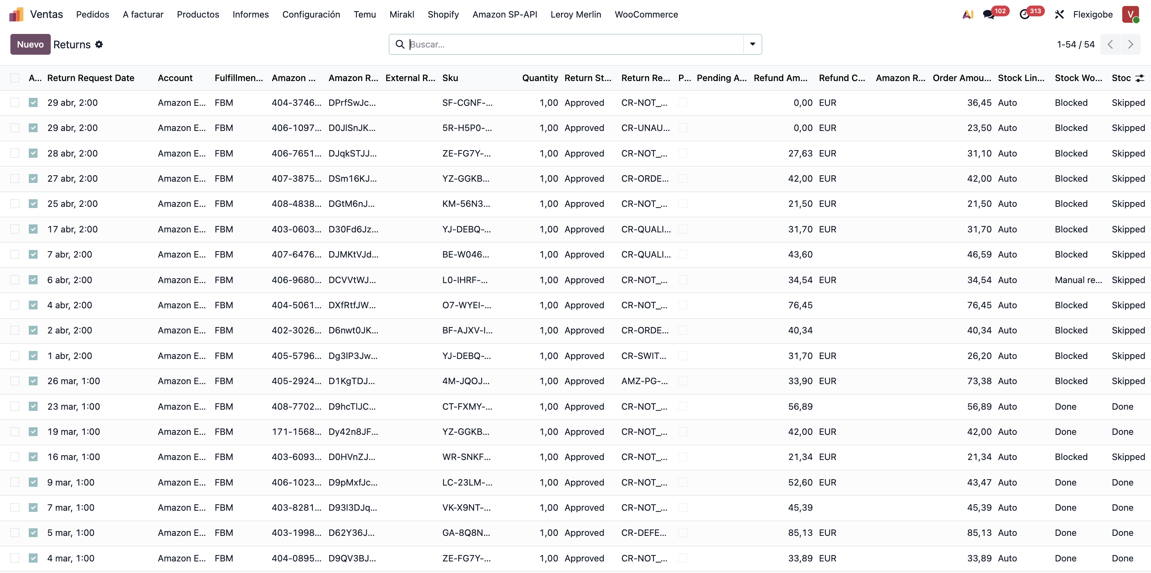Click order amount 73,38 cell
This screenshot has height=573, width=1151.
pos(979,381)
